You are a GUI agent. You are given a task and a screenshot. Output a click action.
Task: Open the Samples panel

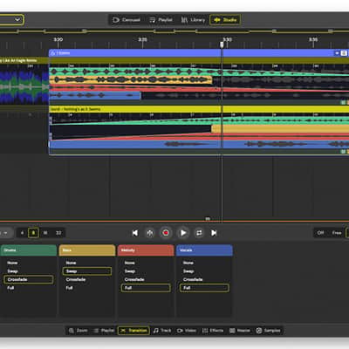[268, 331]
